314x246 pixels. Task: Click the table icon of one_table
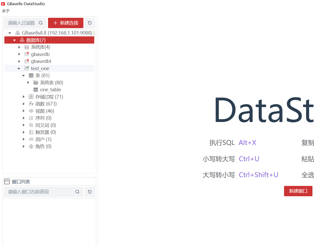click(x=36, y=90)
